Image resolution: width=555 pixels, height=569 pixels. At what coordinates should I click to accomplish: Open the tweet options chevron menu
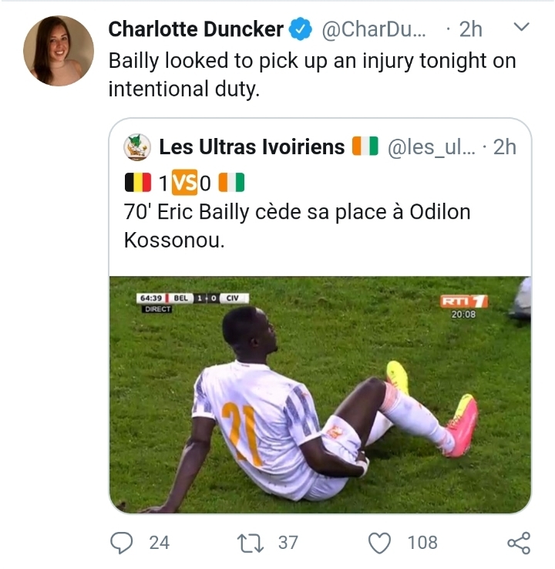click(x=522, y=28)
